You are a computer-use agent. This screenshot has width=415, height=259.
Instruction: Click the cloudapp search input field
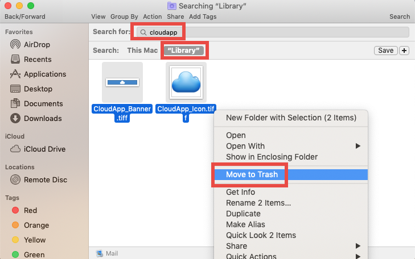(x=273, y=32)
